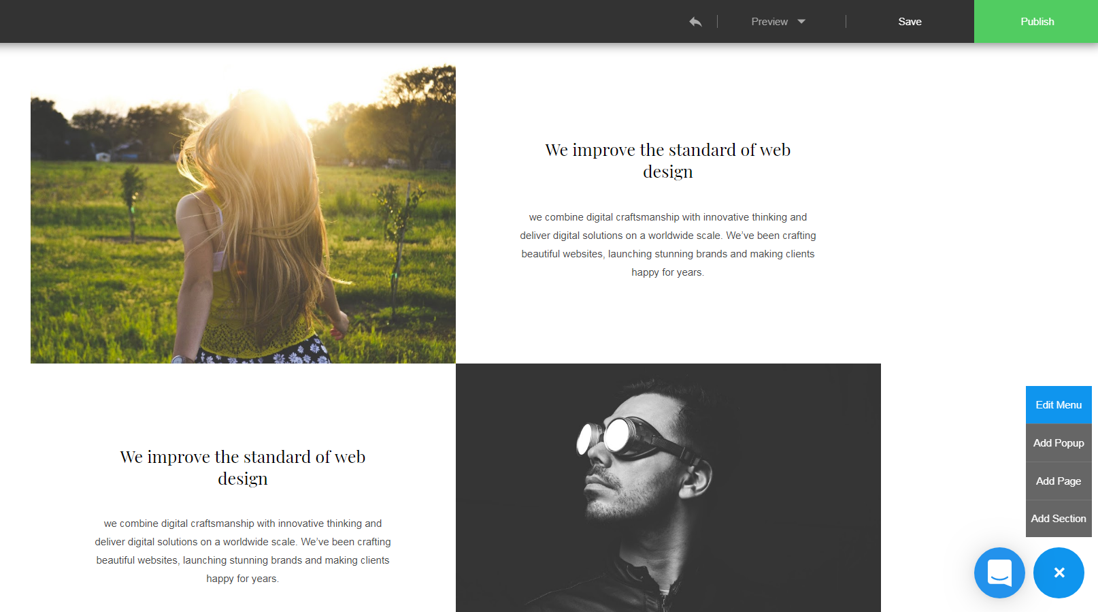This screenshot has width=1098, height=612.
Task: Edit the top heading about web design
Action: point(668,161)
